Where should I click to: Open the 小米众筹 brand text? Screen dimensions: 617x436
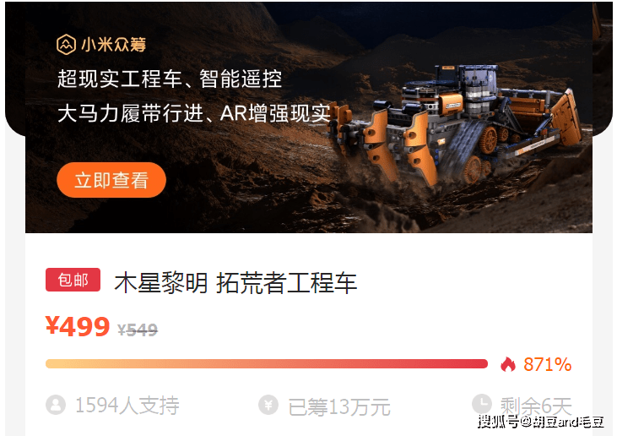pos(114,45)
